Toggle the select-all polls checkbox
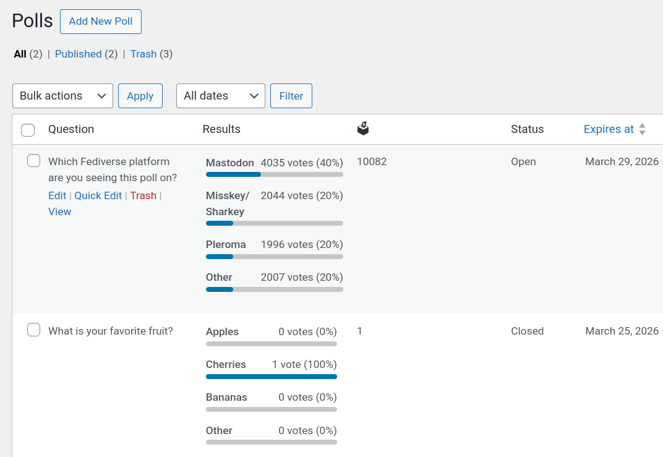Viewport: 663px width, 457px height. (x=28, y=130)
